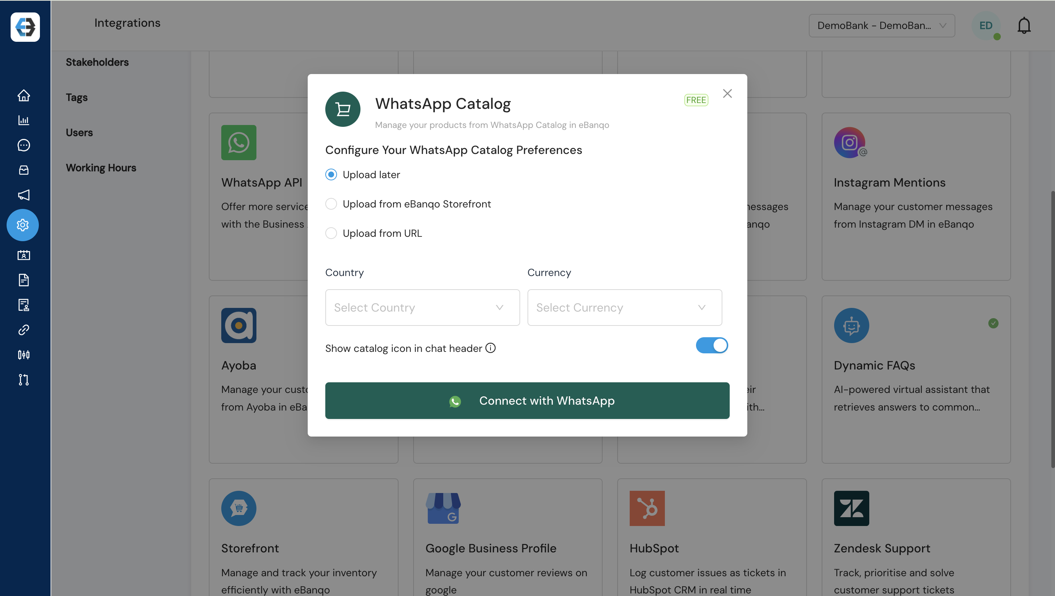The height and width of the screenshot is (596, 1055).
Task: Open the megaphone broadcast icon
Action: point(24,195)
